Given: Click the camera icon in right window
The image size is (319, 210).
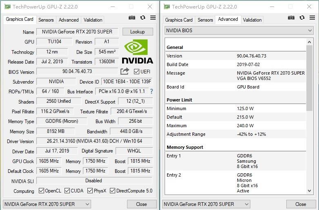Looking at the screenshot, I should [291, 18].
